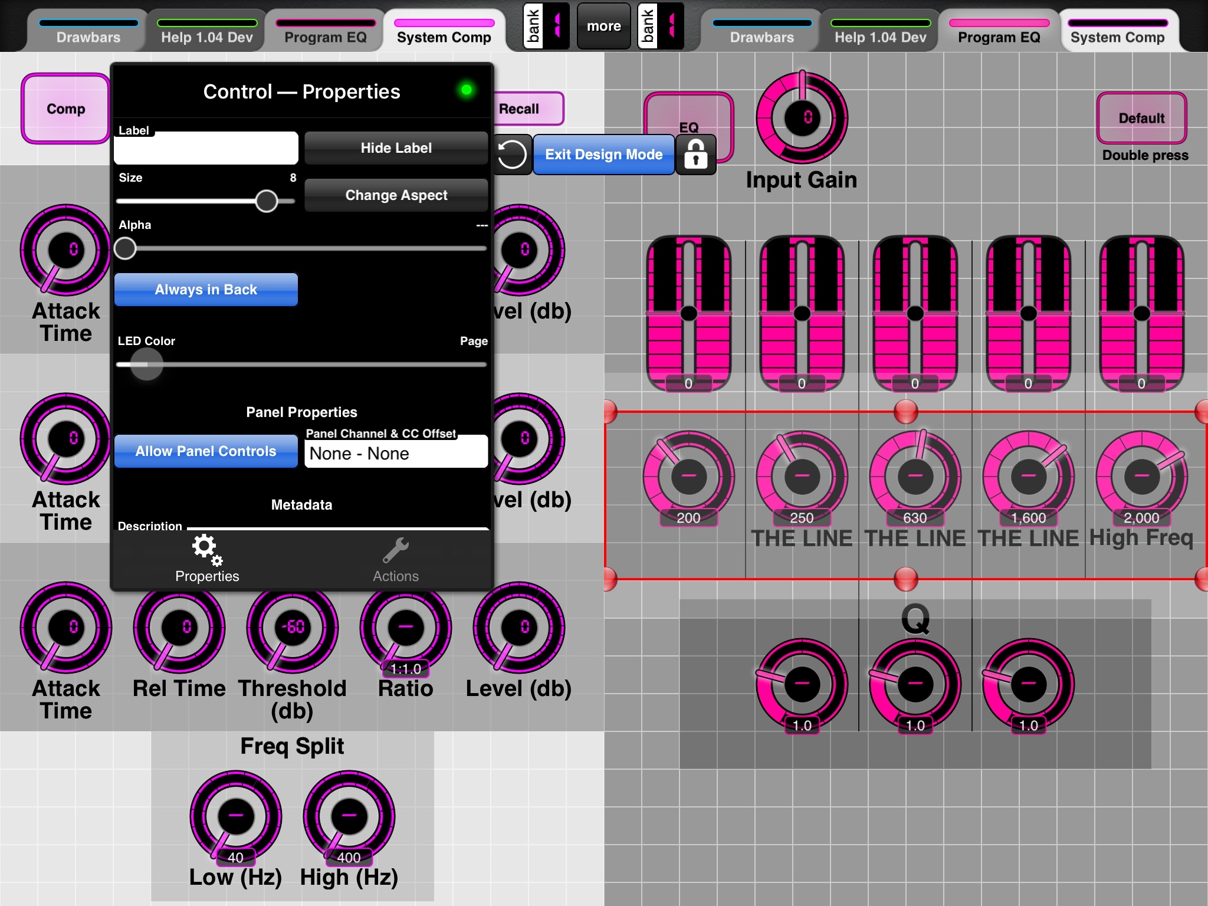
Task: Select the 1,600 frequency knob
Action: pyautogui.click(x=1028, y=477)
